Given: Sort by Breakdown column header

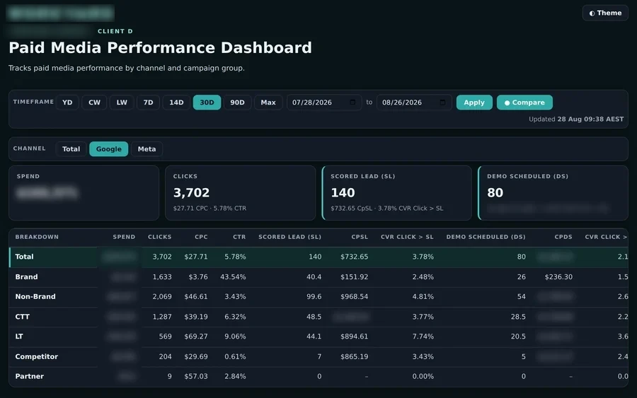Looking at the screenshot, I should [x=37, y=237].
